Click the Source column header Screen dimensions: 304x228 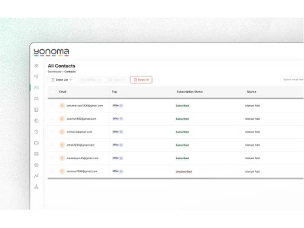pos(251,92)
